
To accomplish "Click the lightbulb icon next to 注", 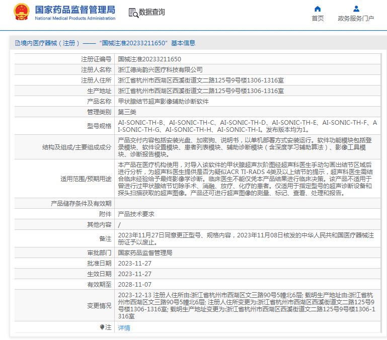I will 102,327.
